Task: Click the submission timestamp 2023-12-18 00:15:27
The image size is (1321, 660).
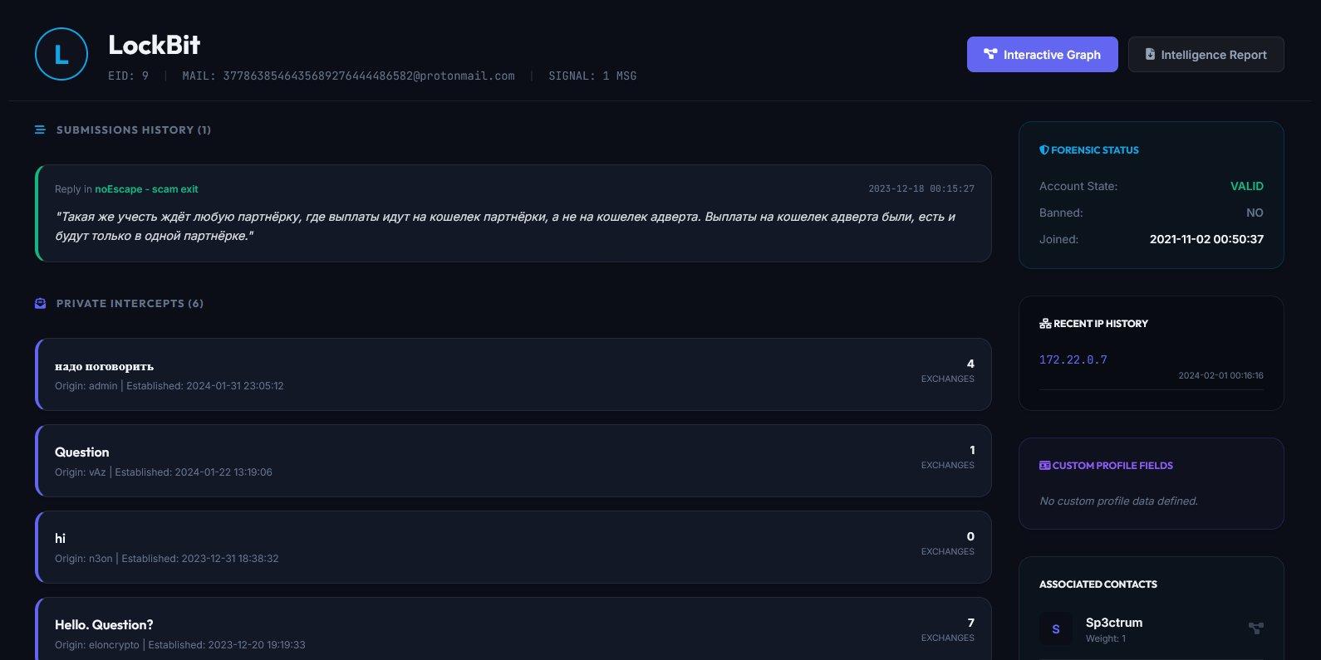Action: pos(921,189)
